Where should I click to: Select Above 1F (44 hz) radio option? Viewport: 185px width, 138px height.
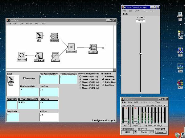[x=81, y=76]
